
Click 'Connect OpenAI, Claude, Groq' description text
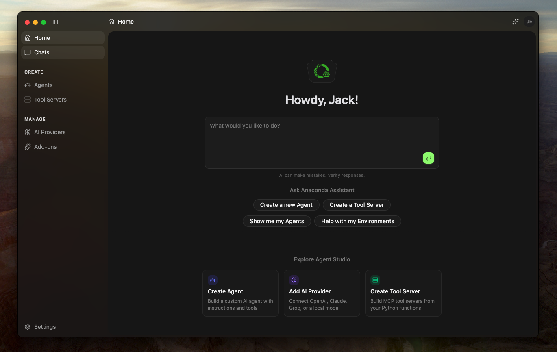(x=318, y=304)
